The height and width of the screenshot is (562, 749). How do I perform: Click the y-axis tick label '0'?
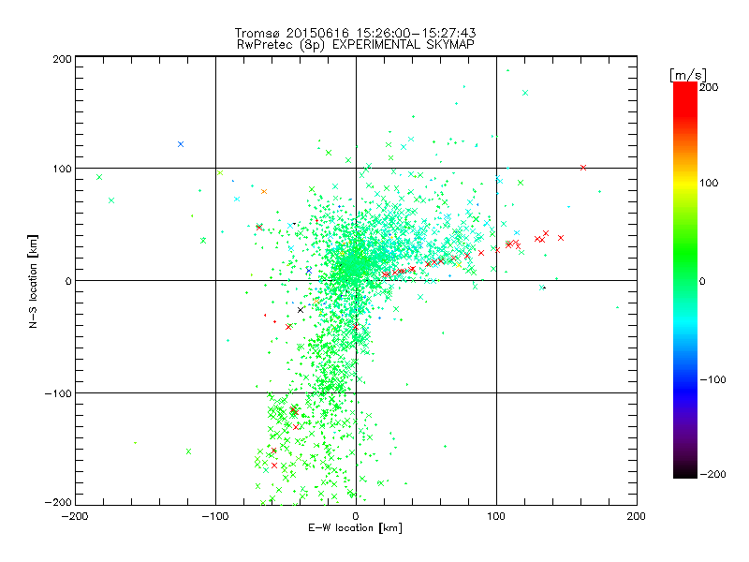tap(68, 281)
